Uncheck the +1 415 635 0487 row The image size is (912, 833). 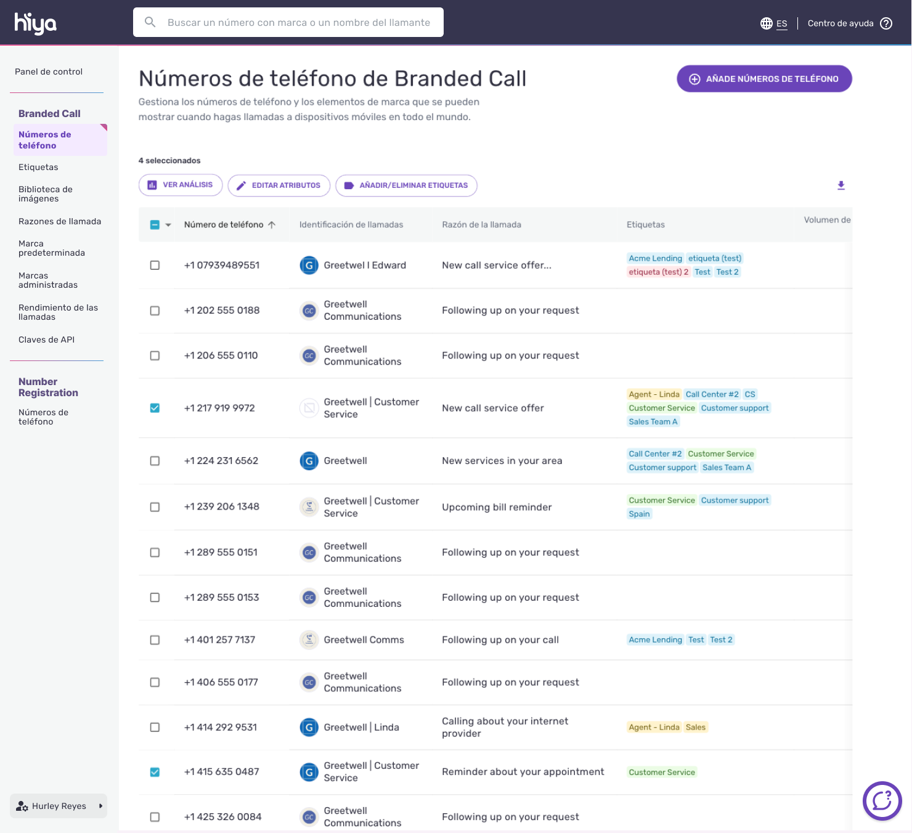pos(155,772)
